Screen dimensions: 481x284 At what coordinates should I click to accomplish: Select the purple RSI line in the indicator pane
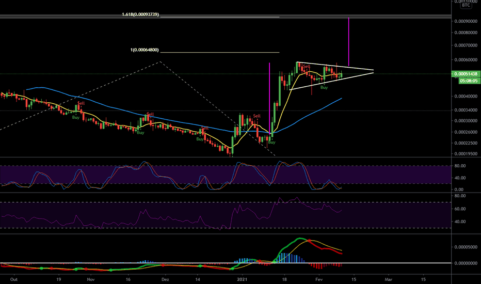pyautogui.click(x=172, y=218)
